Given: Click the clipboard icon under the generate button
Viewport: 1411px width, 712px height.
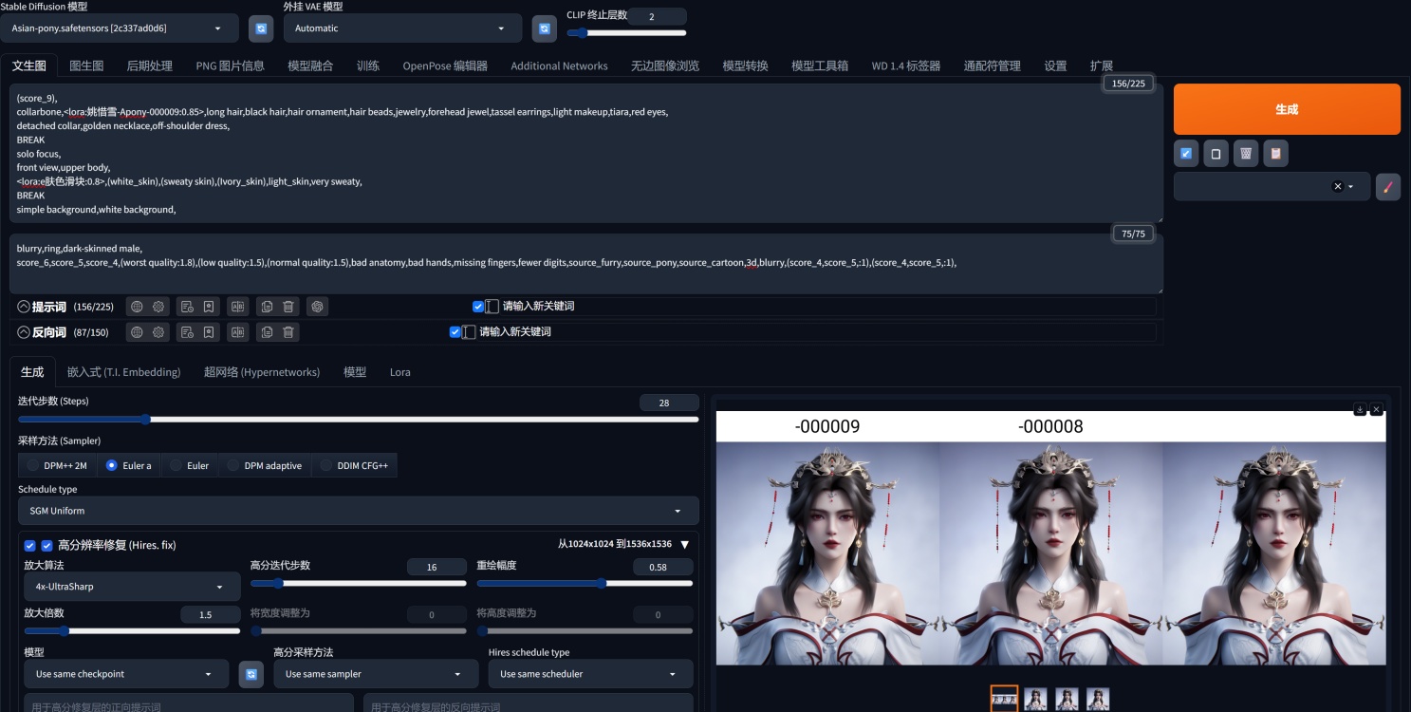Looking at the screenshot, I should point(1275,153).
